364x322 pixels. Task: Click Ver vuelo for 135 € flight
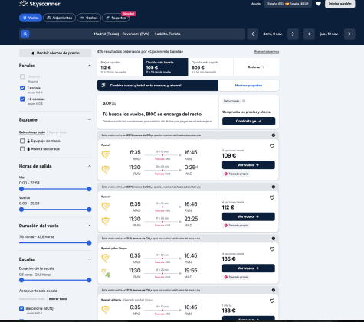248,268
